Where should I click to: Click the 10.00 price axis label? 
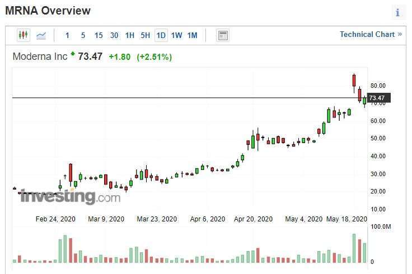tap(378, 209)
